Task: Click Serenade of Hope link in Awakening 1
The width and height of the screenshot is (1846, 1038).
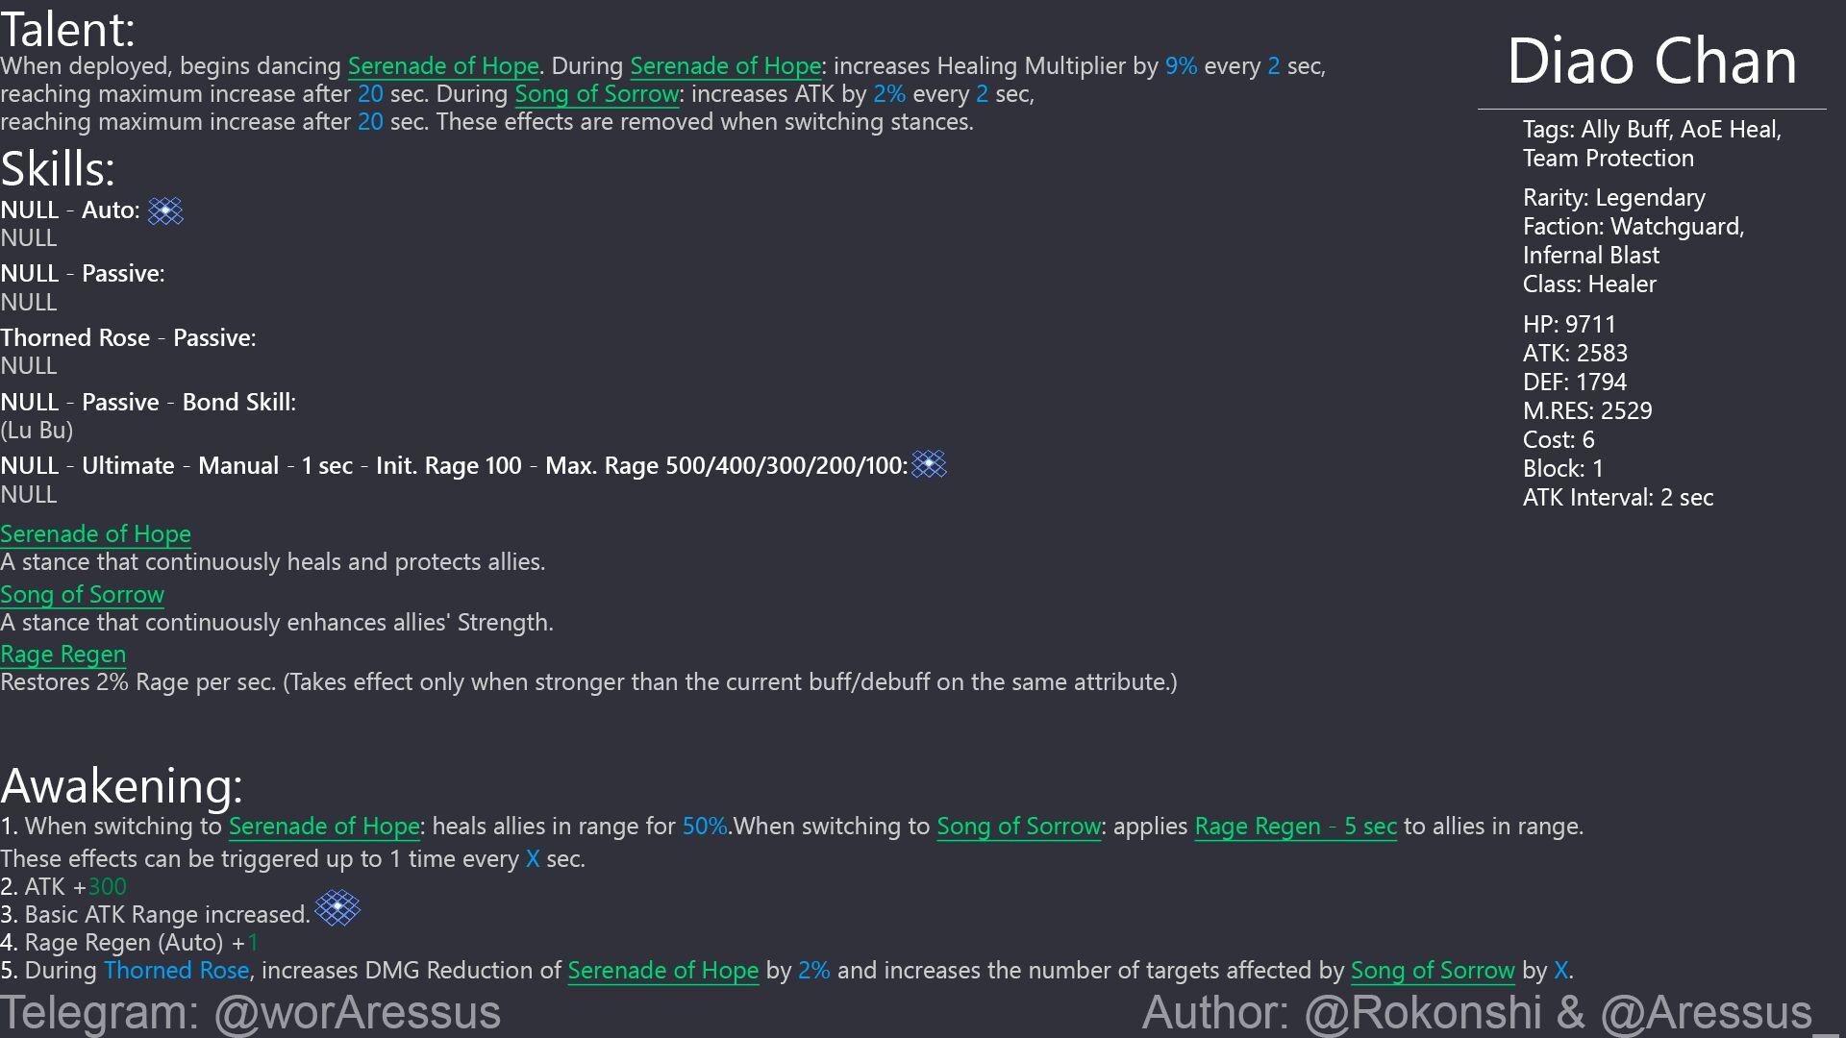Action: coord(324,827)
